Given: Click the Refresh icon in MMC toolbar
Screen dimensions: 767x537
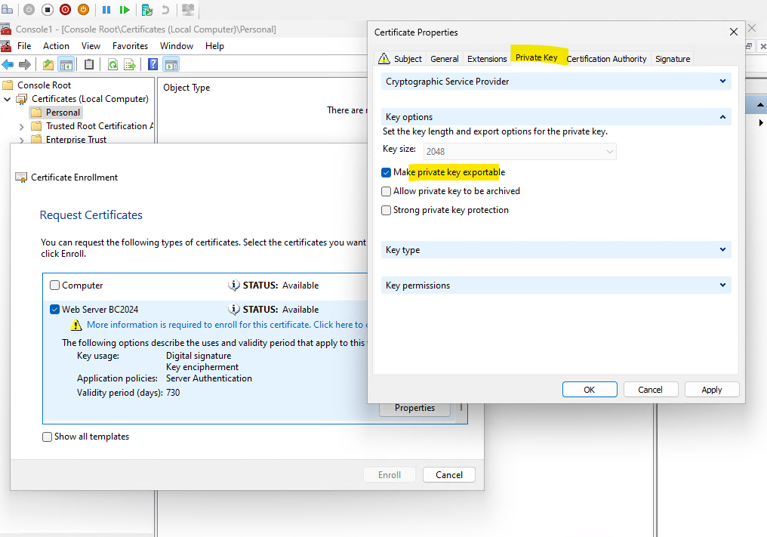Looking at the screenshot, I should (x=112, y=64).
